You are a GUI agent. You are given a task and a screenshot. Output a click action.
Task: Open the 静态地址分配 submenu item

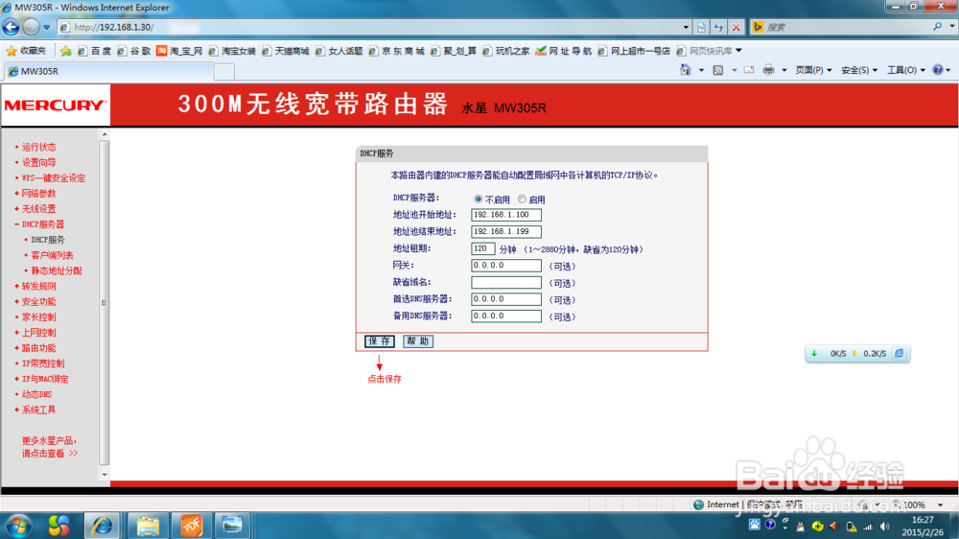pyautogui.click(x=57, y=270)
